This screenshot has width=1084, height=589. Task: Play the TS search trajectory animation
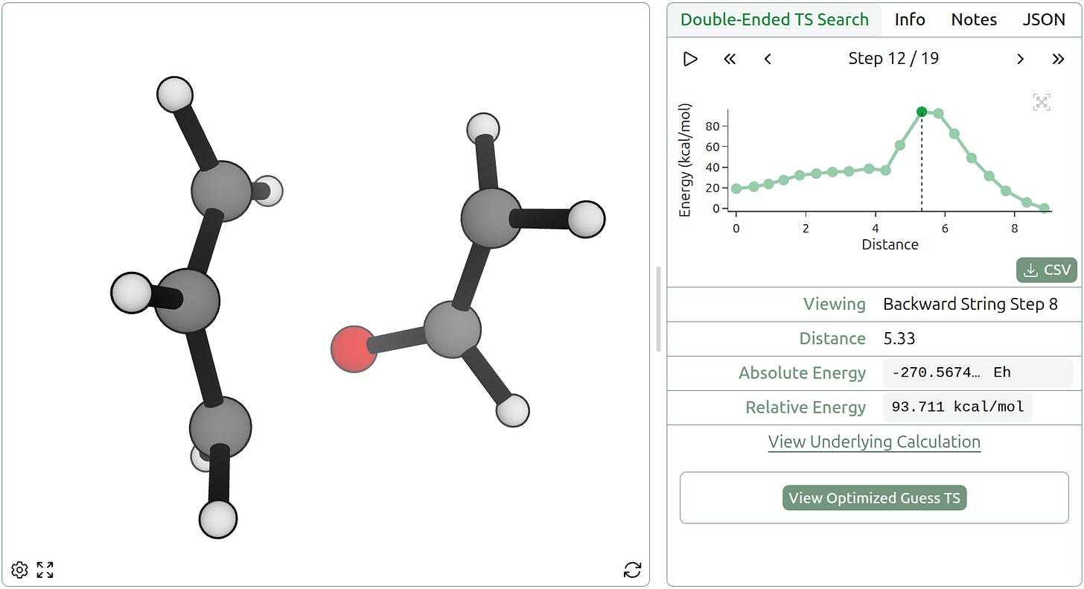click(689, 59)
